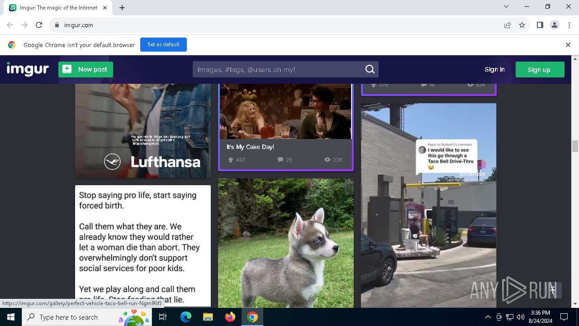Click the lock site information icon
579x326 pixels.
pos(57,25)
